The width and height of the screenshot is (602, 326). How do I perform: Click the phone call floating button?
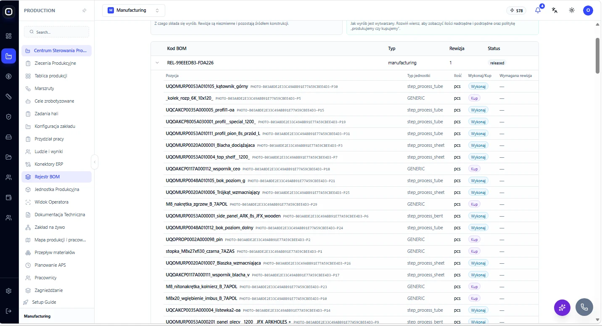(x=584, y=307)
